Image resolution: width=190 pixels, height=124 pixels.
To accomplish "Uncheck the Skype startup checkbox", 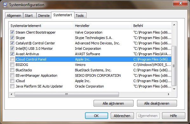I will point(12,38).
